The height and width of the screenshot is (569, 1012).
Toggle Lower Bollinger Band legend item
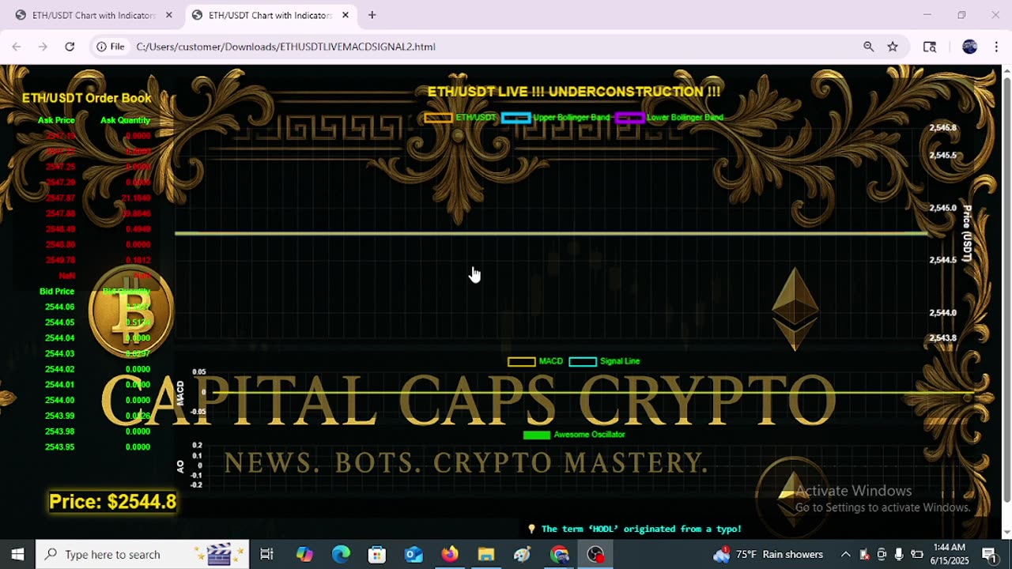pyautogui.click(x=669, y=118)
